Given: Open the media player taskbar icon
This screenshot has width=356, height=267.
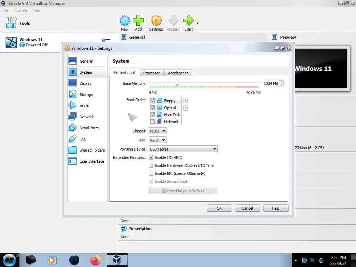Looking at the screenshot, I should pyautogui.click(x=52, y=260).
